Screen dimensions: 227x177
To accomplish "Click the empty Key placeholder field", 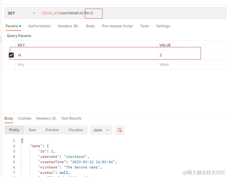I will point(86,65).
